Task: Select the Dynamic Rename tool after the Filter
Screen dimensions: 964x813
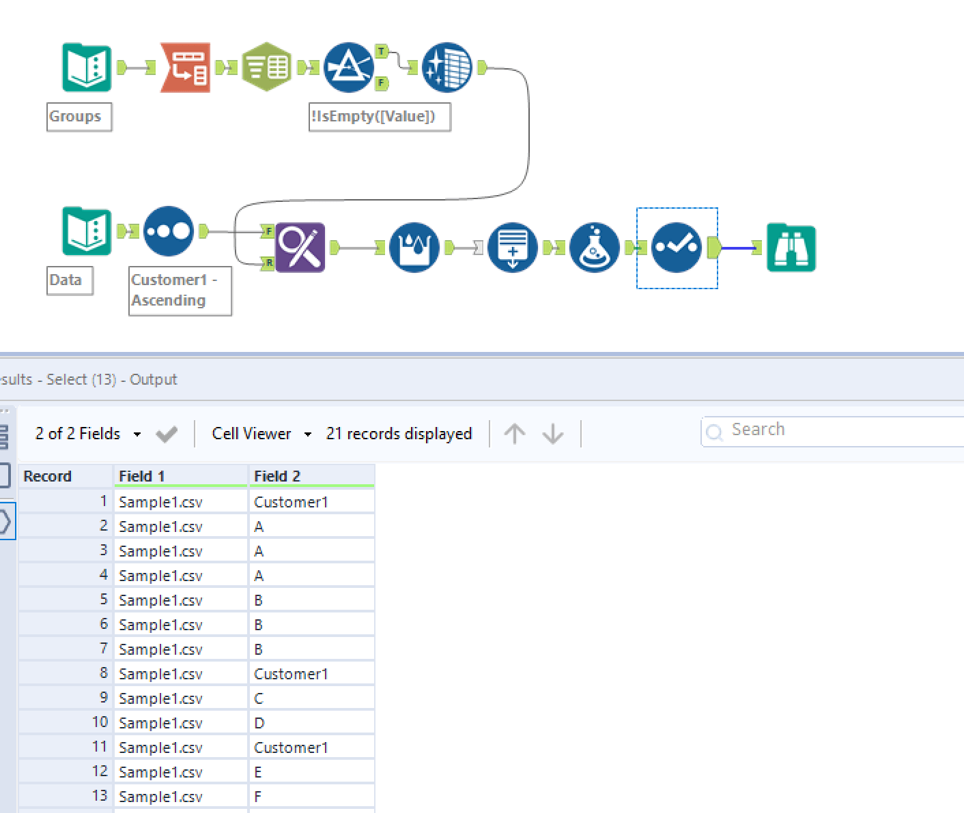Action: tap(447, 67)
